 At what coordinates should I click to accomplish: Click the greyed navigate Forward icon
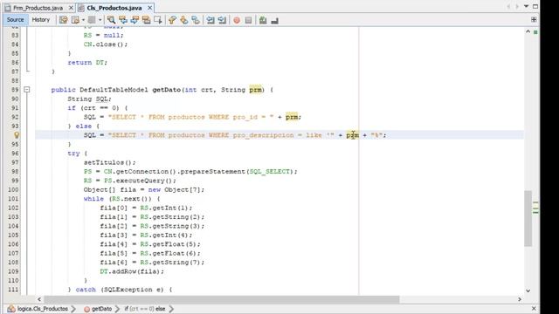tap(92, 20)
